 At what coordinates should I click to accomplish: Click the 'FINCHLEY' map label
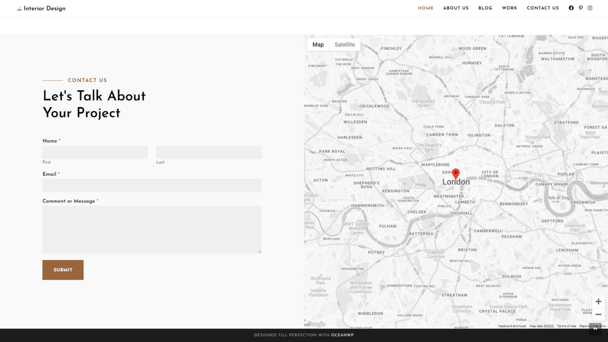(x=391, y=49)
